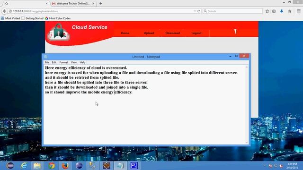Click line 'Here energy efficiency of cloud is overcomed.'
The image size is (303, 170).
coord(86,68)
